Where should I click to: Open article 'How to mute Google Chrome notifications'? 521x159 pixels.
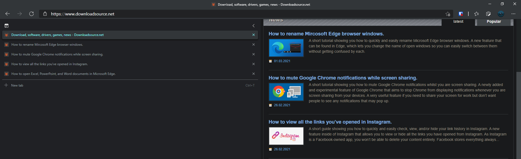343,78
